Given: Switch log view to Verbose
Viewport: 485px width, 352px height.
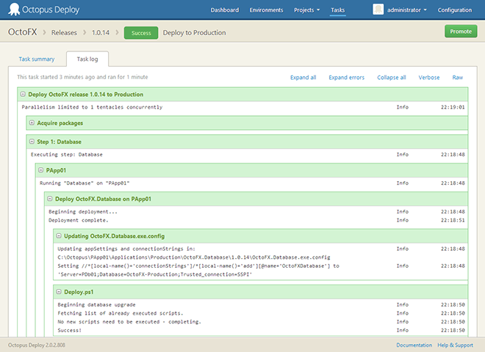Looking at the screenshot, I should point(428,78).
